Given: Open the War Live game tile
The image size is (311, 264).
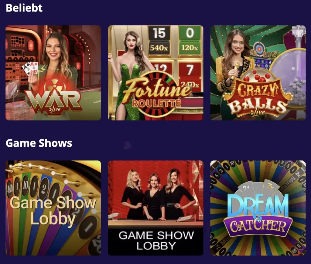Looking at the screenshot, I should coord(53,73).
